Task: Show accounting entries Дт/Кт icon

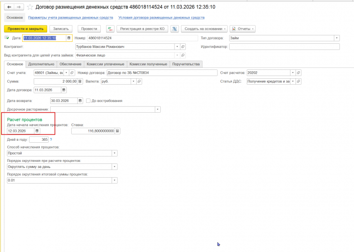Action: click(x=110, y=29)
